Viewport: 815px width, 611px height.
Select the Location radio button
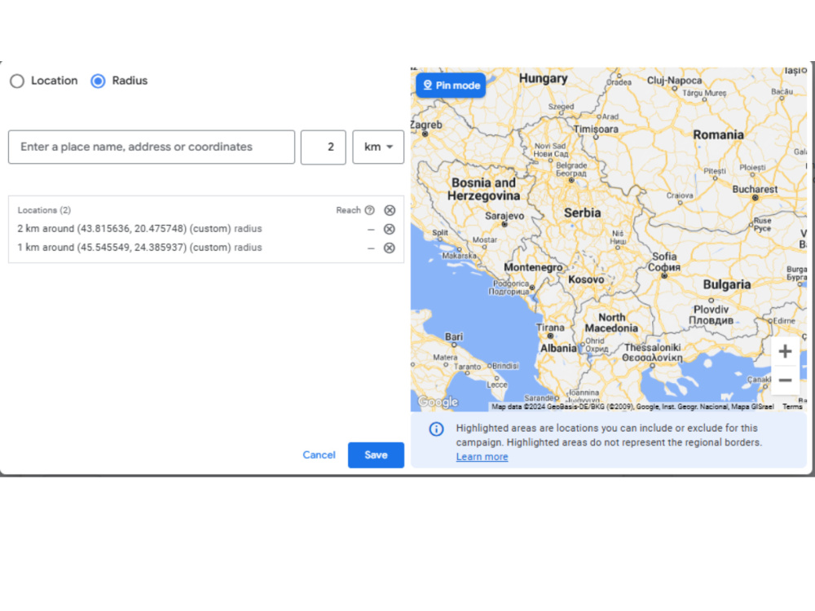click(x=17, y=81)
